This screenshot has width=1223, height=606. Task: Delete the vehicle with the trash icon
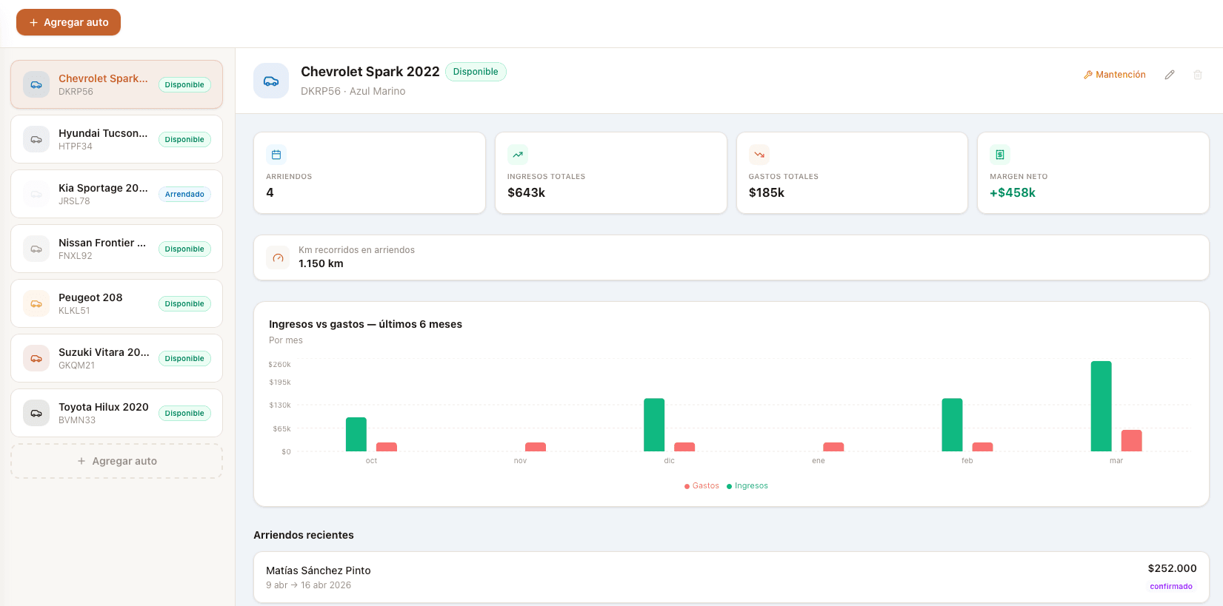coord(1198,75)
